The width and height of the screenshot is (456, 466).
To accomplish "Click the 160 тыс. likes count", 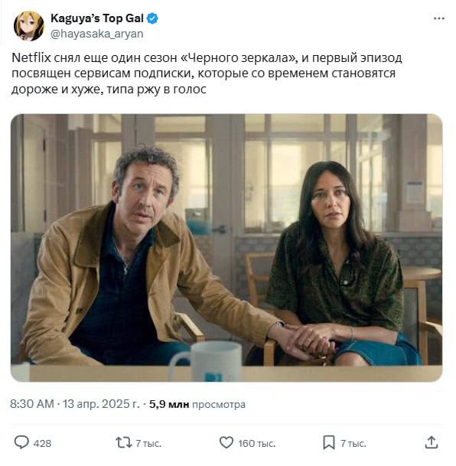I will 256,443.
